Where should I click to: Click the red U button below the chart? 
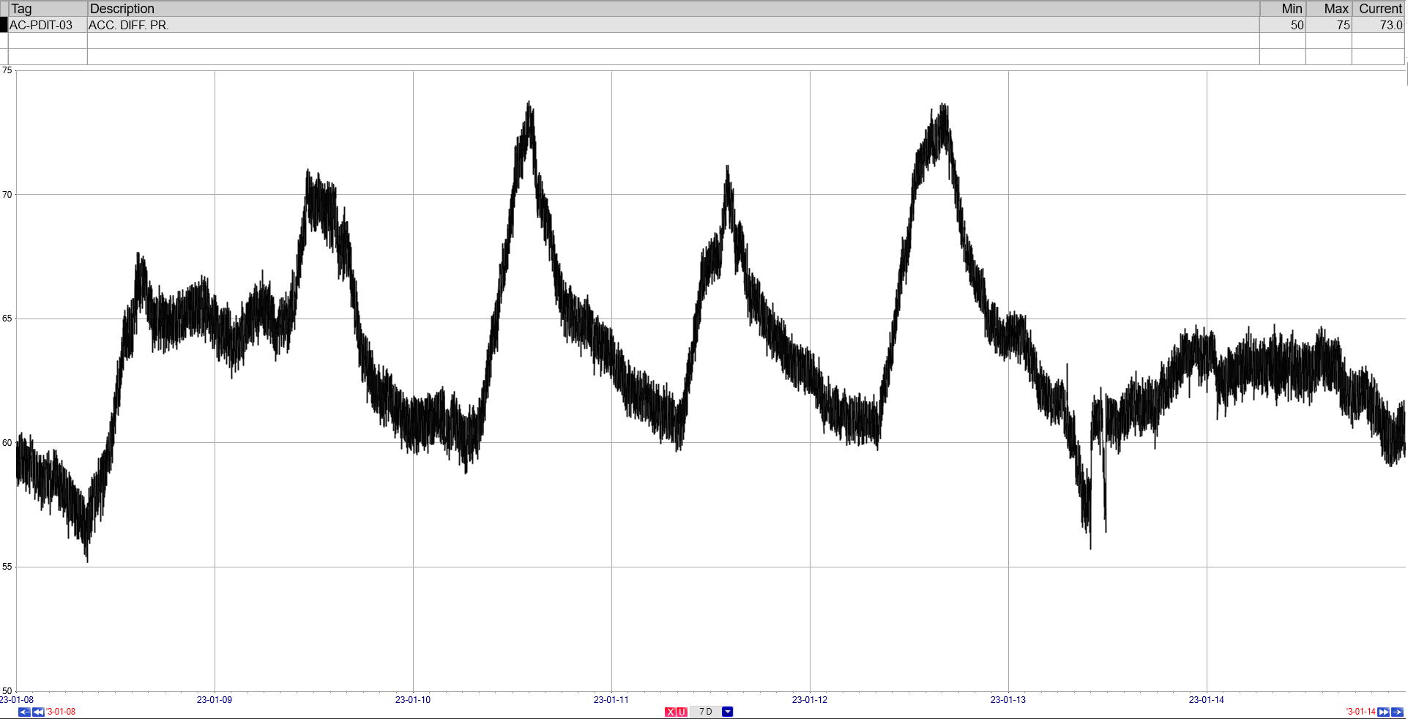pyautogui.click(x=682, y=712)
